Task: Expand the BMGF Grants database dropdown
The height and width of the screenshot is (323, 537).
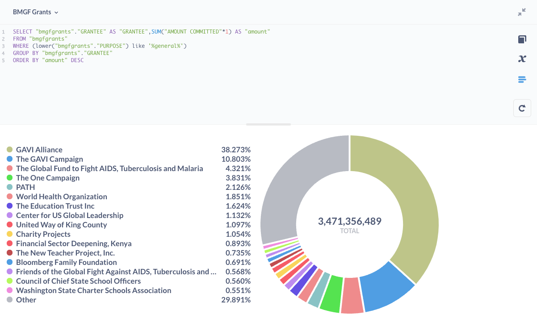Action: [36, 12]
